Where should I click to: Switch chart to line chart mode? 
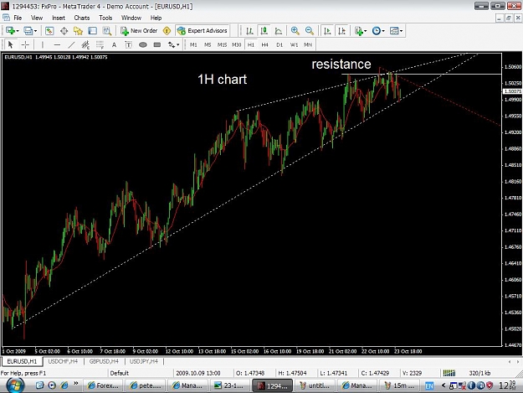(x=278, y=31)
